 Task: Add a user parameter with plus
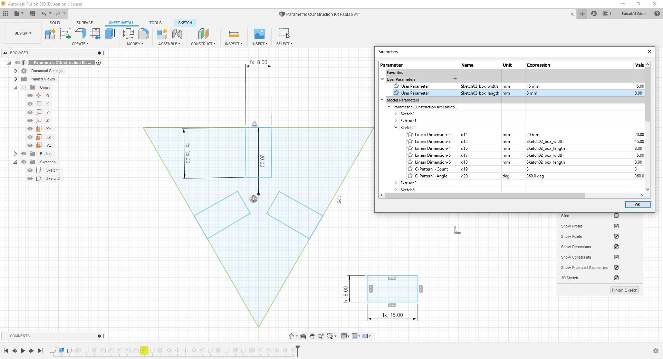pos(455,79)
